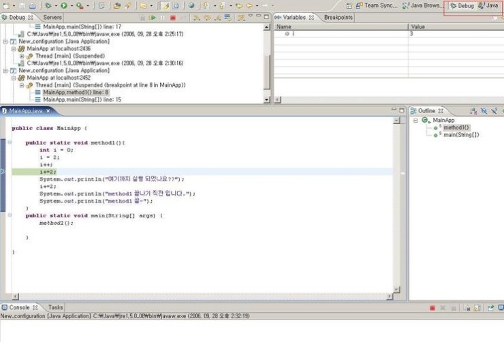The image size is (504, 342).
Task: Click Remove All Terminated Launches icon
Action: pos(142,17)
